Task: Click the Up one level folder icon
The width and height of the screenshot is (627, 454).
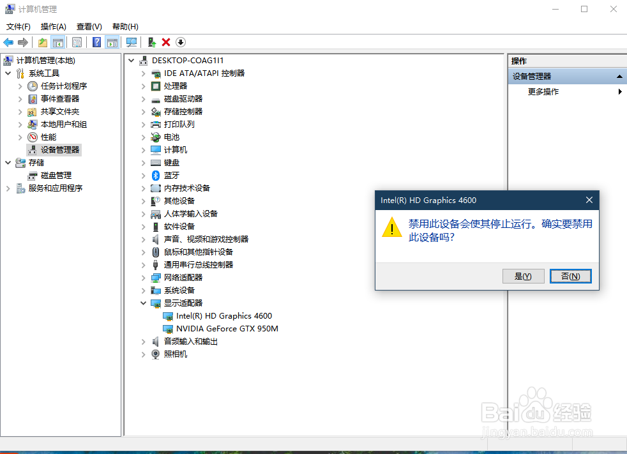Action: point(42,42)
